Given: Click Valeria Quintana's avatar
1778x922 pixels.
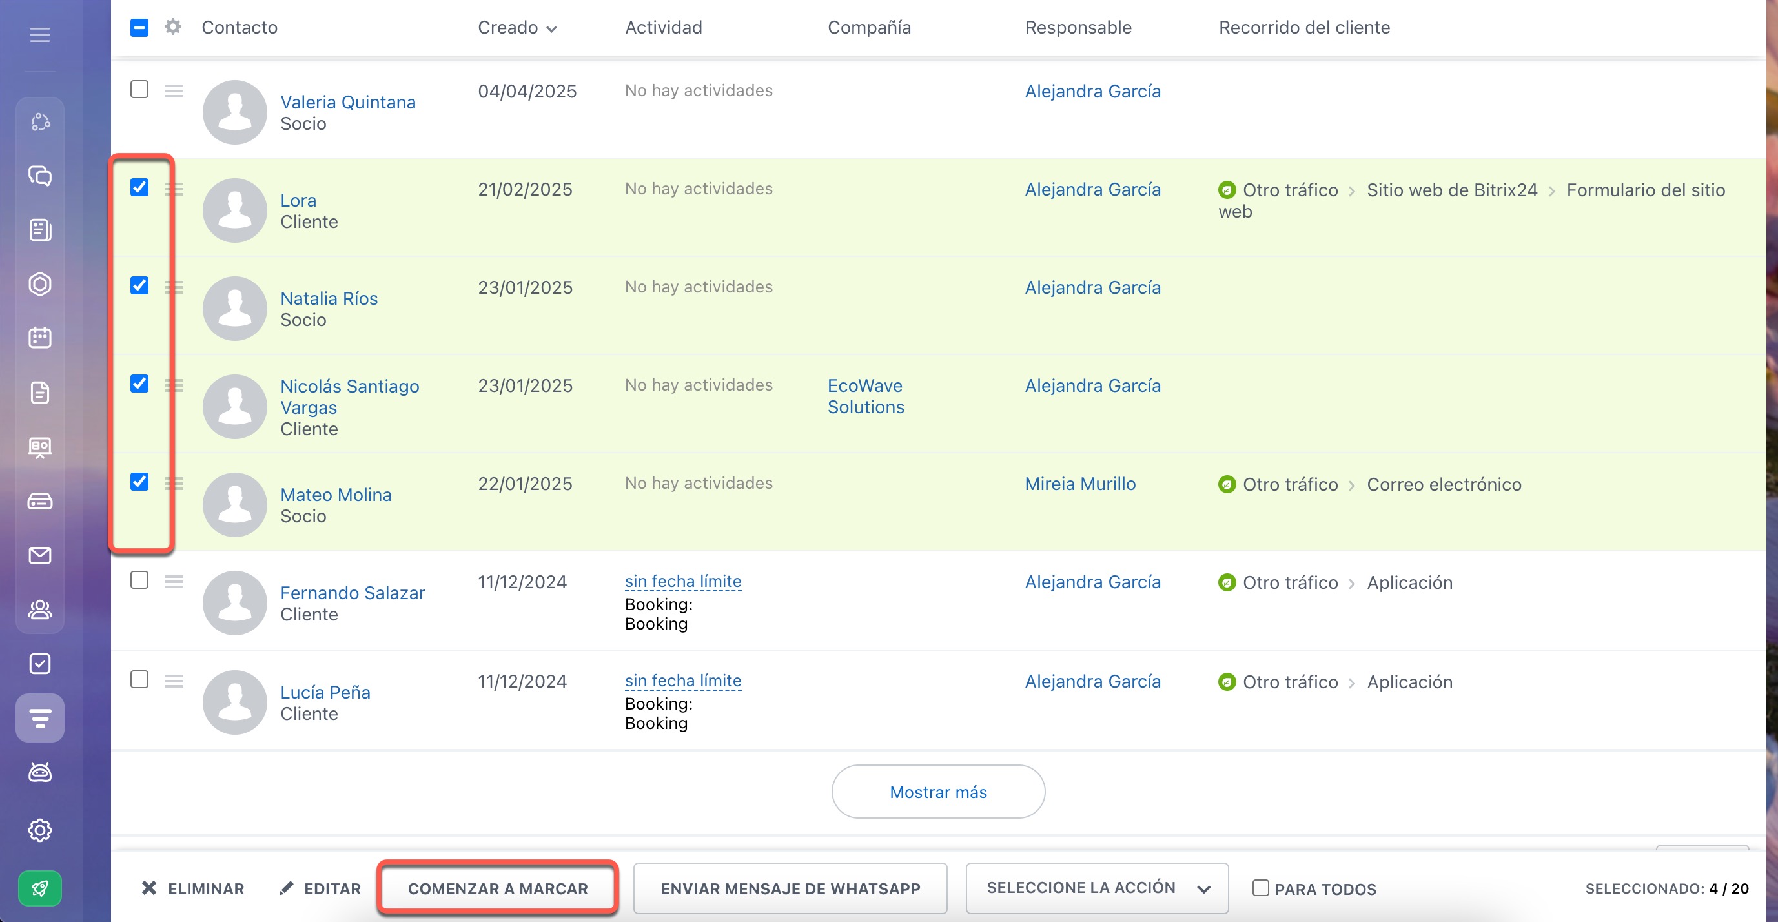Looking at the screenshot, I should (x=234, y=112).
